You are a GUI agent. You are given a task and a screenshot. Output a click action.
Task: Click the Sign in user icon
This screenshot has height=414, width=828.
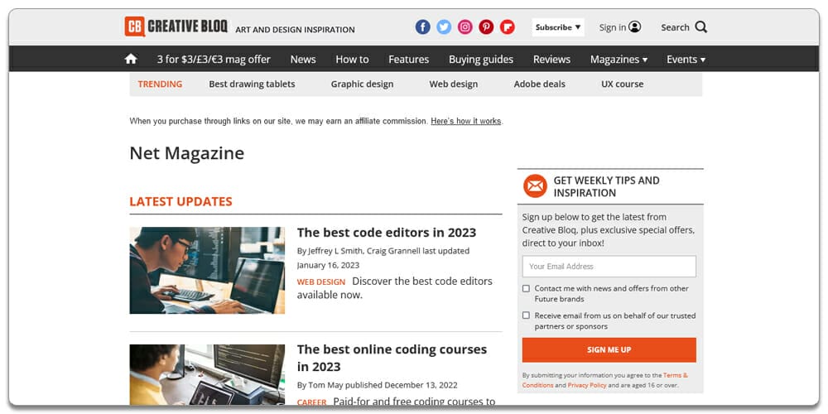tap(635, 27)
